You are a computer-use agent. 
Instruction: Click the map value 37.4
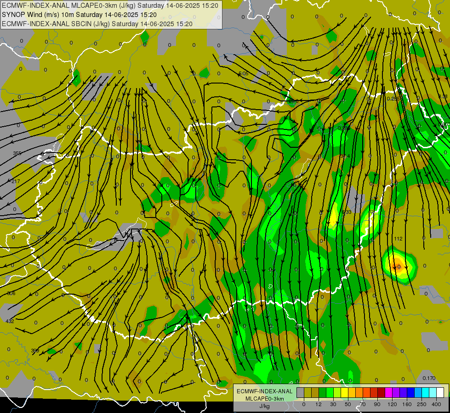pyautogui.click(x=345, y=156)
